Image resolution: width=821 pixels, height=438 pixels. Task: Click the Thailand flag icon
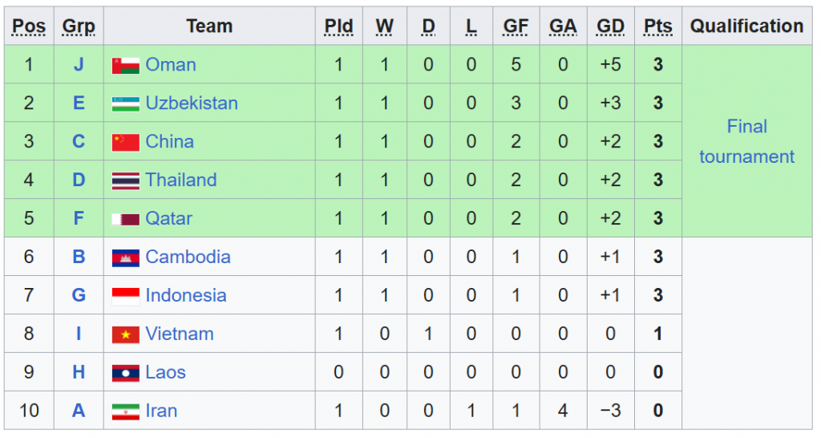[x=126, y=180]
